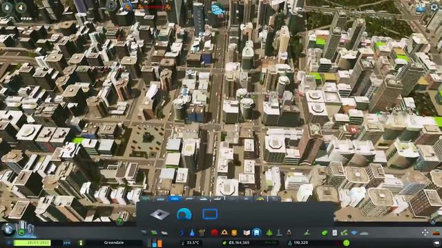The height and width of the screenshot is (248, 442).
Task: Open the Healthcare services menu
Action: 214,233
